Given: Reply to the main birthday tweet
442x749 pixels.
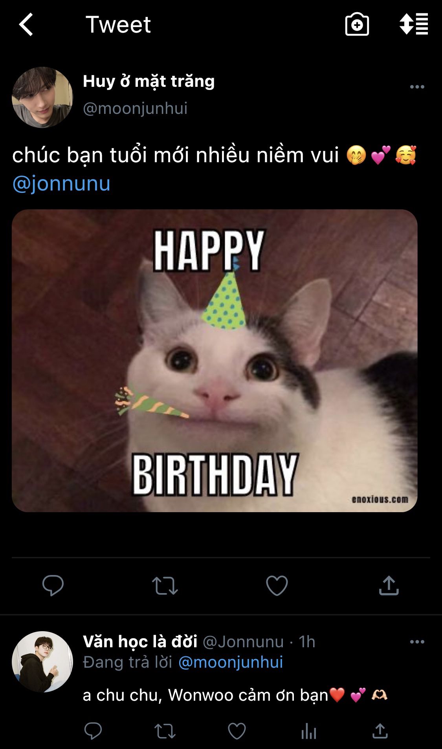Looking at the screenshot, I should coord(53,585).
